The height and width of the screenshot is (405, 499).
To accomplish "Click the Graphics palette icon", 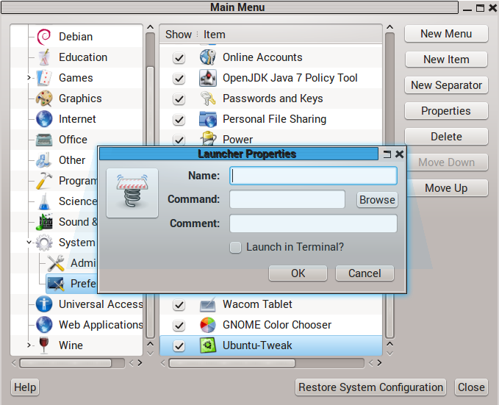I will click(44, 98).
